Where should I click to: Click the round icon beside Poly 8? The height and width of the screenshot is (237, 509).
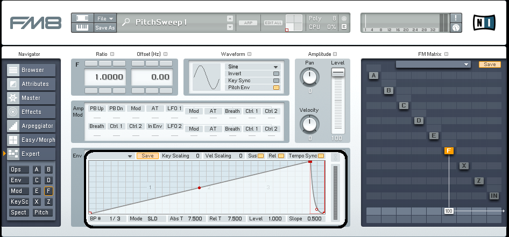tap(344, 18)
